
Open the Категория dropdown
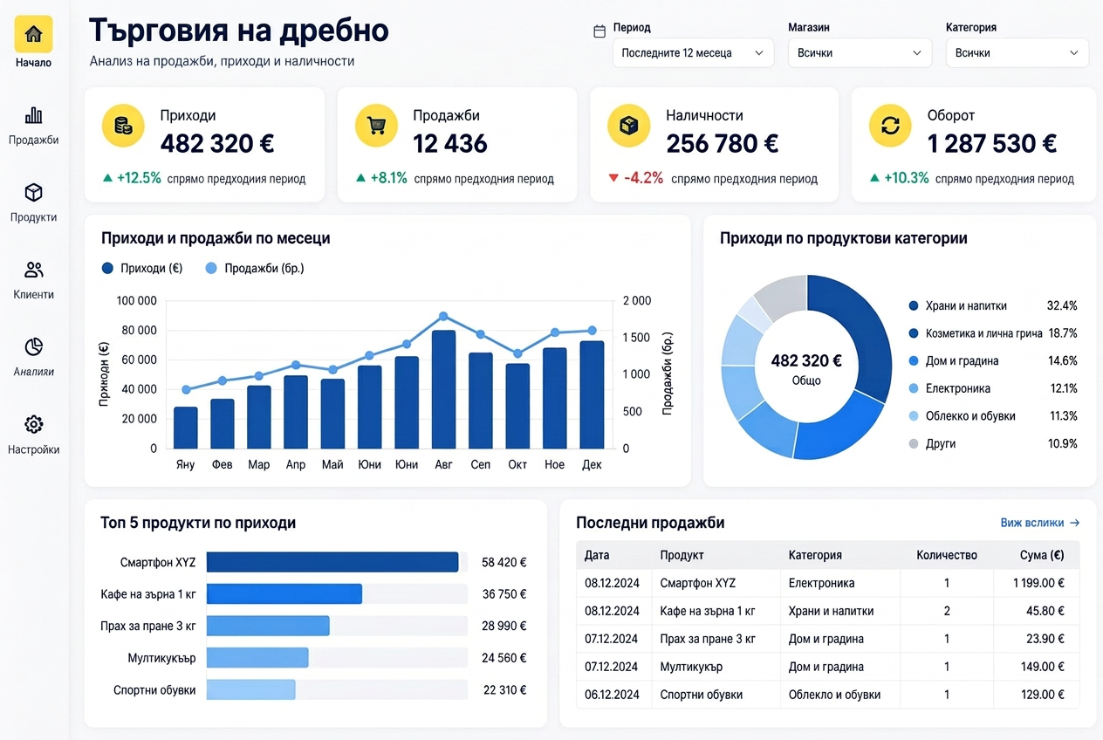click(1017, 52)
